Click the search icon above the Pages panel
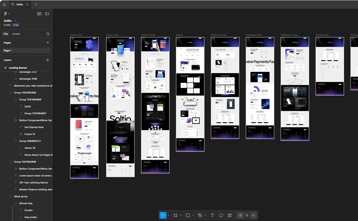 (x=48, y=34)
